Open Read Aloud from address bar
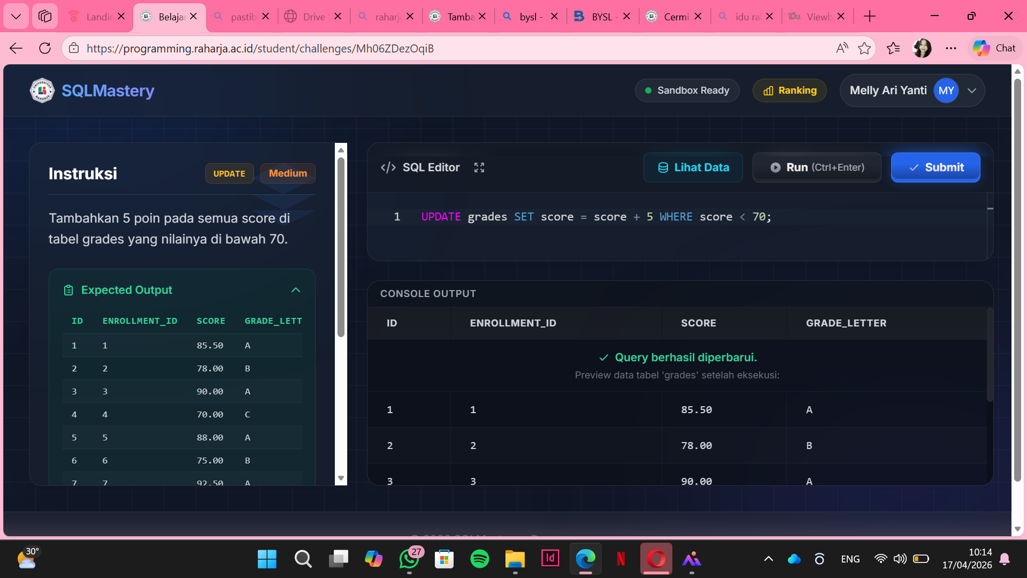The image size is (1027, 578). tap(841, 48)
